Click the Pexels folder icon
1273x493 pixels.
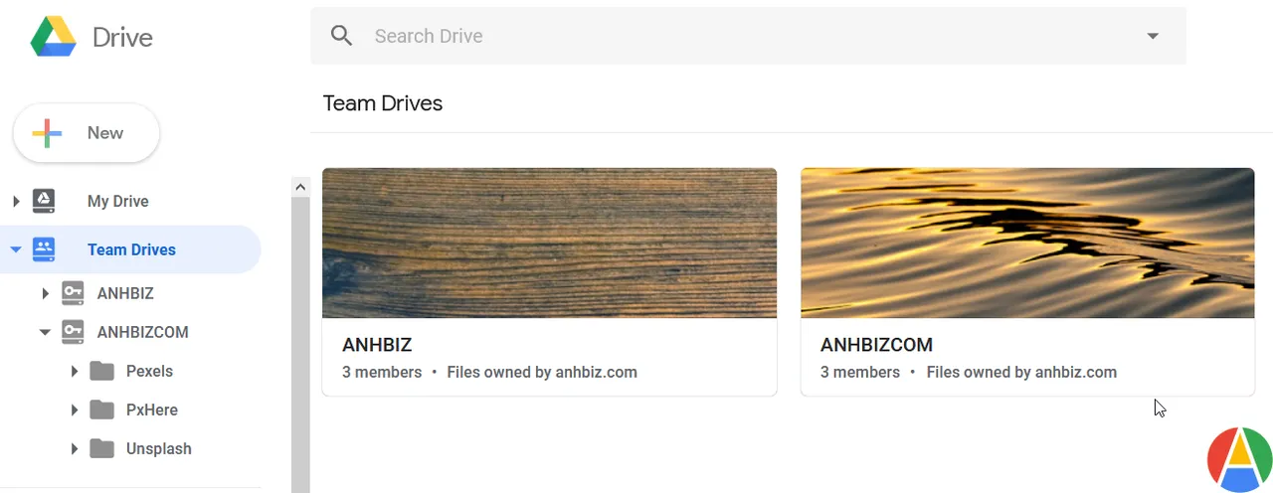tap(101, 371)
